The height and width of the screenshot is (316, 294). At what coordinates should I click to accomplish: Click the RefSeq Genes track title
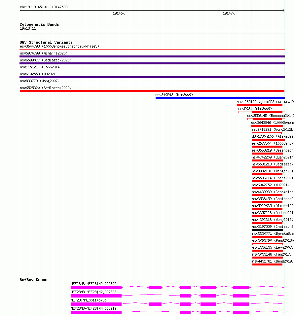tap(33, 280)
